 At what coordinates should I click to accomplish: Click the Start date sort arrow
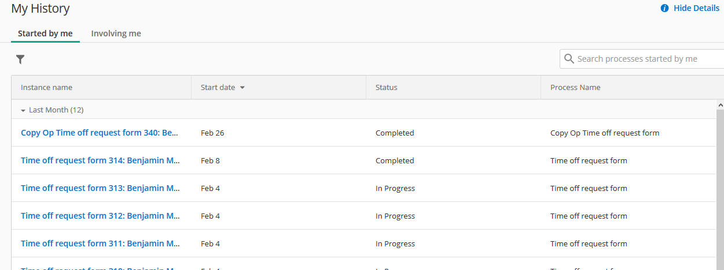tap(242, 88)
